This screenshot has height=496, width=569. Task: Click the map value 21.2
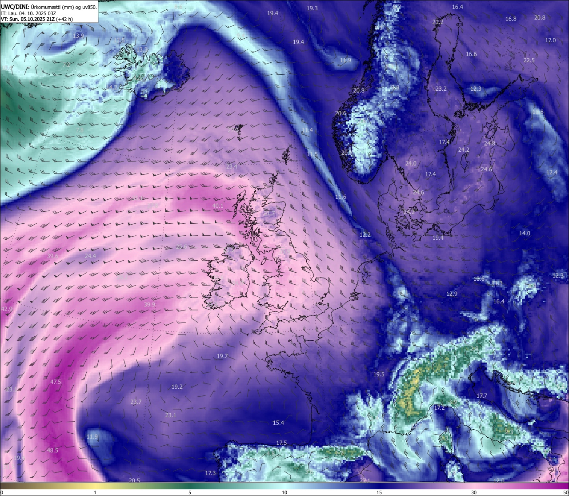(x=438, y=22)
